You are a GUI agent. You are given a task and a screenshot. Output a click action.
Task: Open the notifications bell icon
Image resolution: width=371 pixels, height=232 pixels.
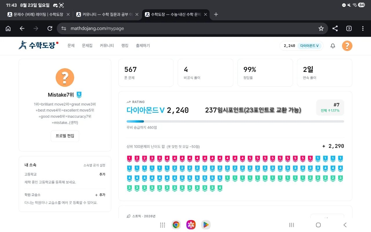(333, 46)
